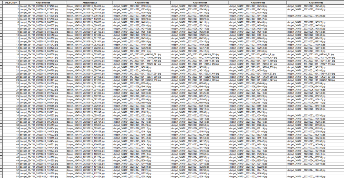Select the Attachment5 column header
This screenshot has height=178, width=344.
258,3
